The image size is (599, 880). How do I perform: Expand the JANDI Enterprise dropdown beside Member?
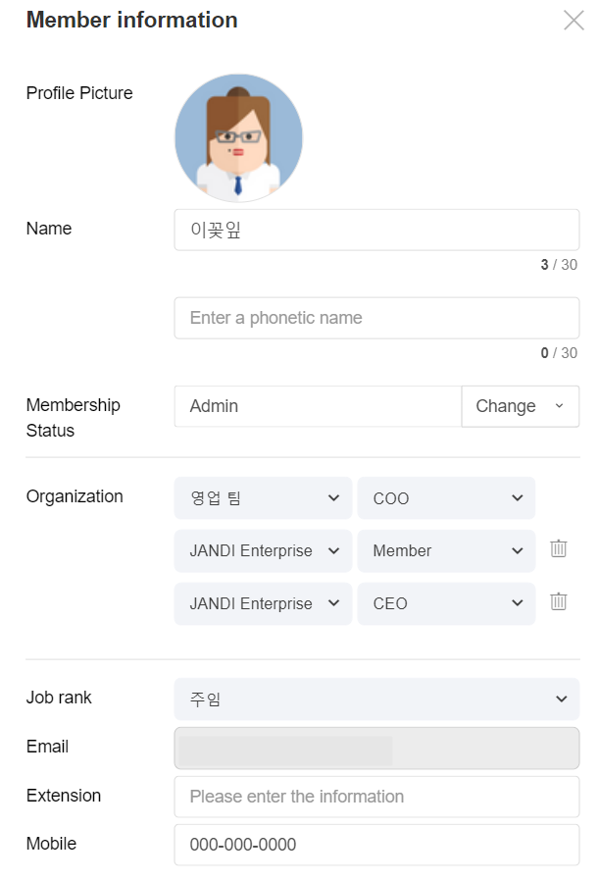263,550
